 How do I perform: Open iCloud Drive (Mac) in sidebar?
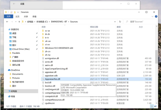[21, 49]
